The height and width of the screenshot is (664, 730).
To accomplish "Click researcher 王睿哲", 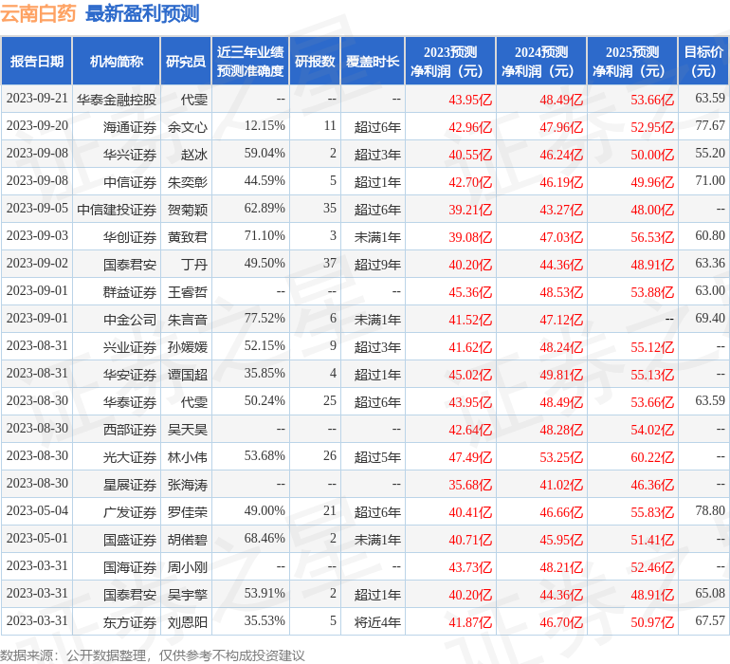I will point(188,292).
